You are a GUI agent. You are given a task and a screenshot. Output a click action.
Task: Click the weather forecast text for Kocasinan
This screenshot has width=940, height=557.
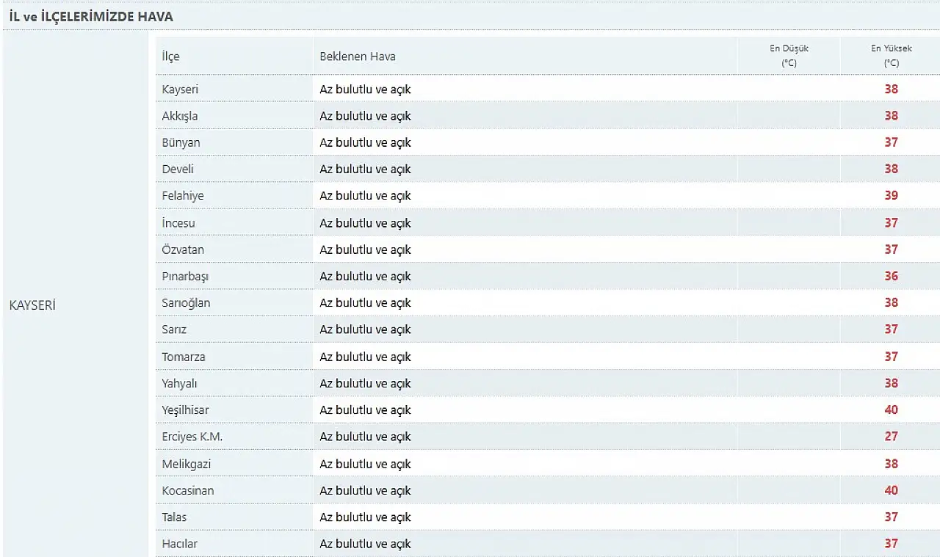(365, 489)
